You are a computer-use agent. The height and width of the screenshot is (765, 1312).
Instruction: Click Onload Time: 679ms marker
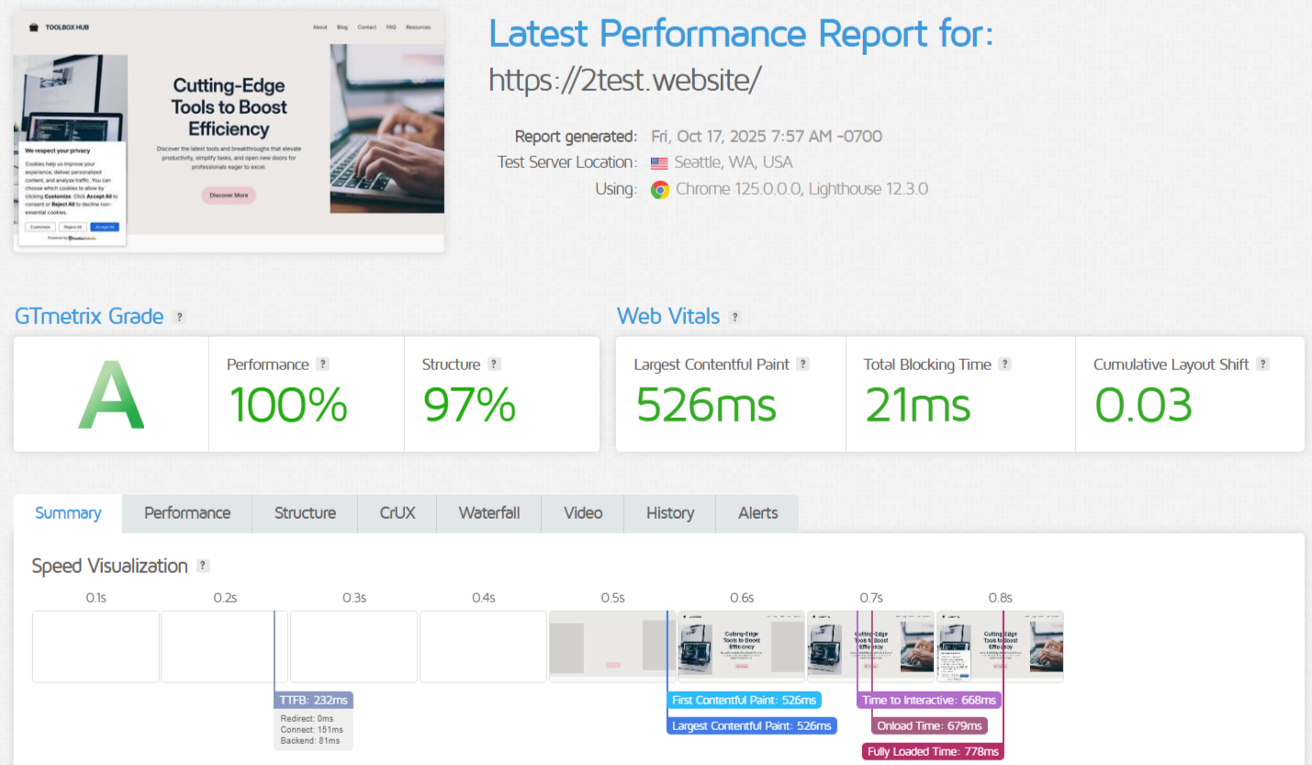[x=929, y=726]
